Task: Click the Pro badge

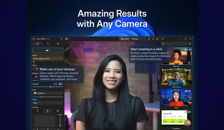Action: point(66,39)
